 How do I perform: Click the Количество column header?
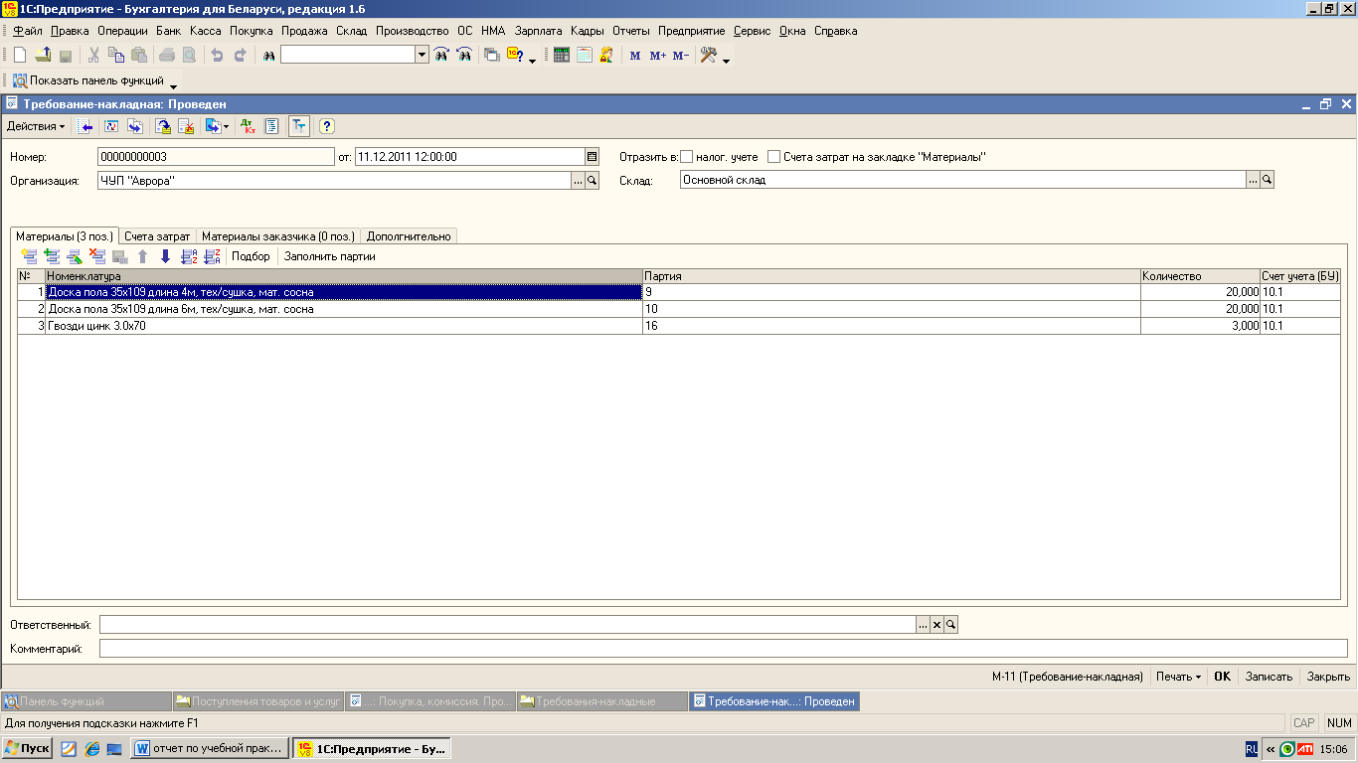point(1200,276)
